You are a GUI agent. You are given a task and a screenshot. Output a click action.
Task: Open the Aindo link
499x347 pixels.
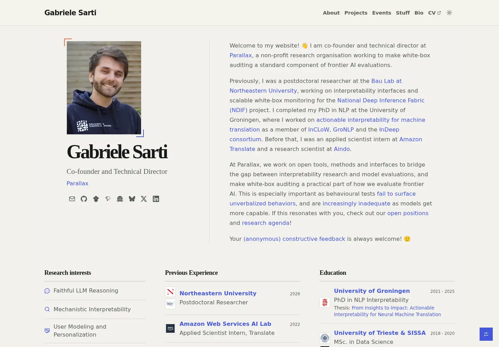pyautogui.click(x=342, y=149)
